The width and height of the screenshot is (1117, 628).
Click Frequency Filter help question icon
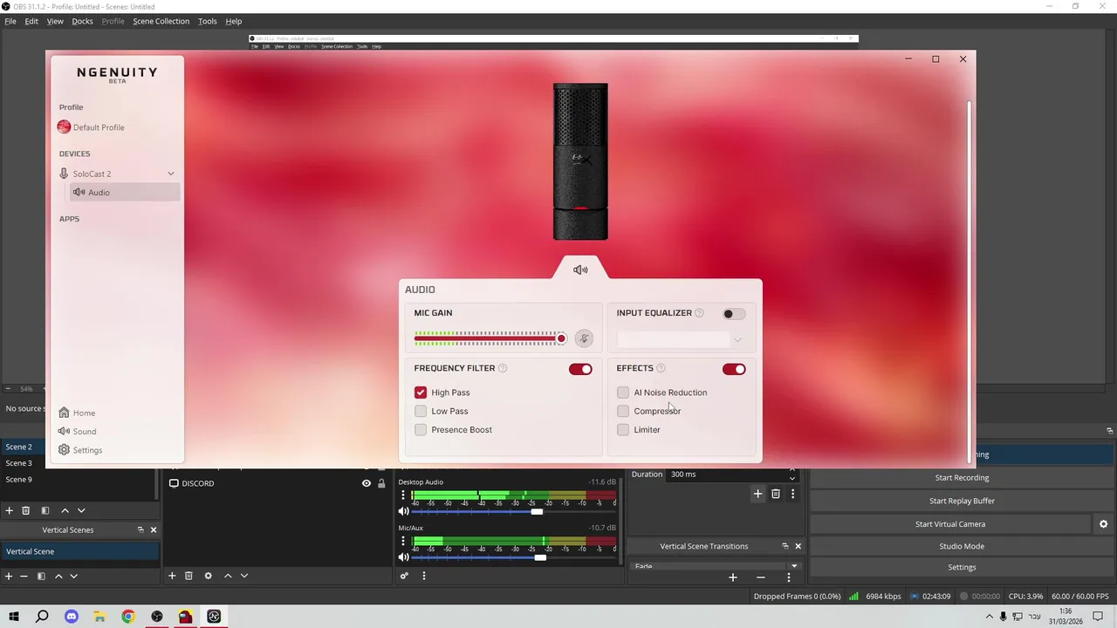pos(502,368)
